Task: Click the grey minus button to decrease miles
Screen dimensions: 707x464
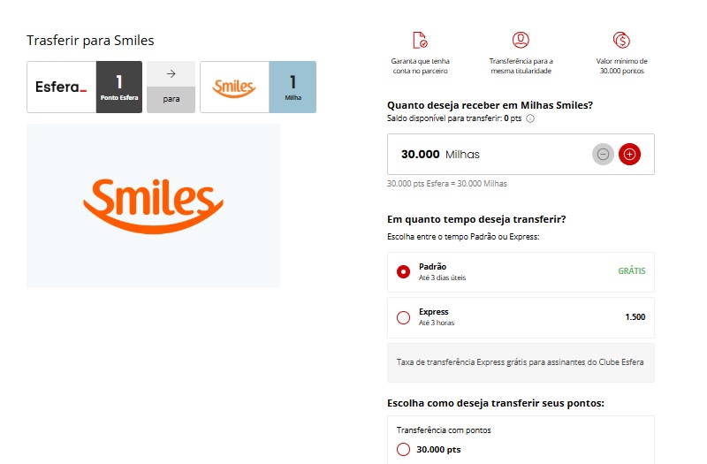Action: tap(603, 154)
